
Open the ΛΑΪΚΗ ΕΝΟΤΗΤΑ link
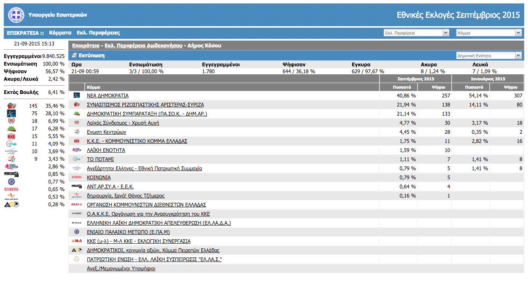coord(106,150)
